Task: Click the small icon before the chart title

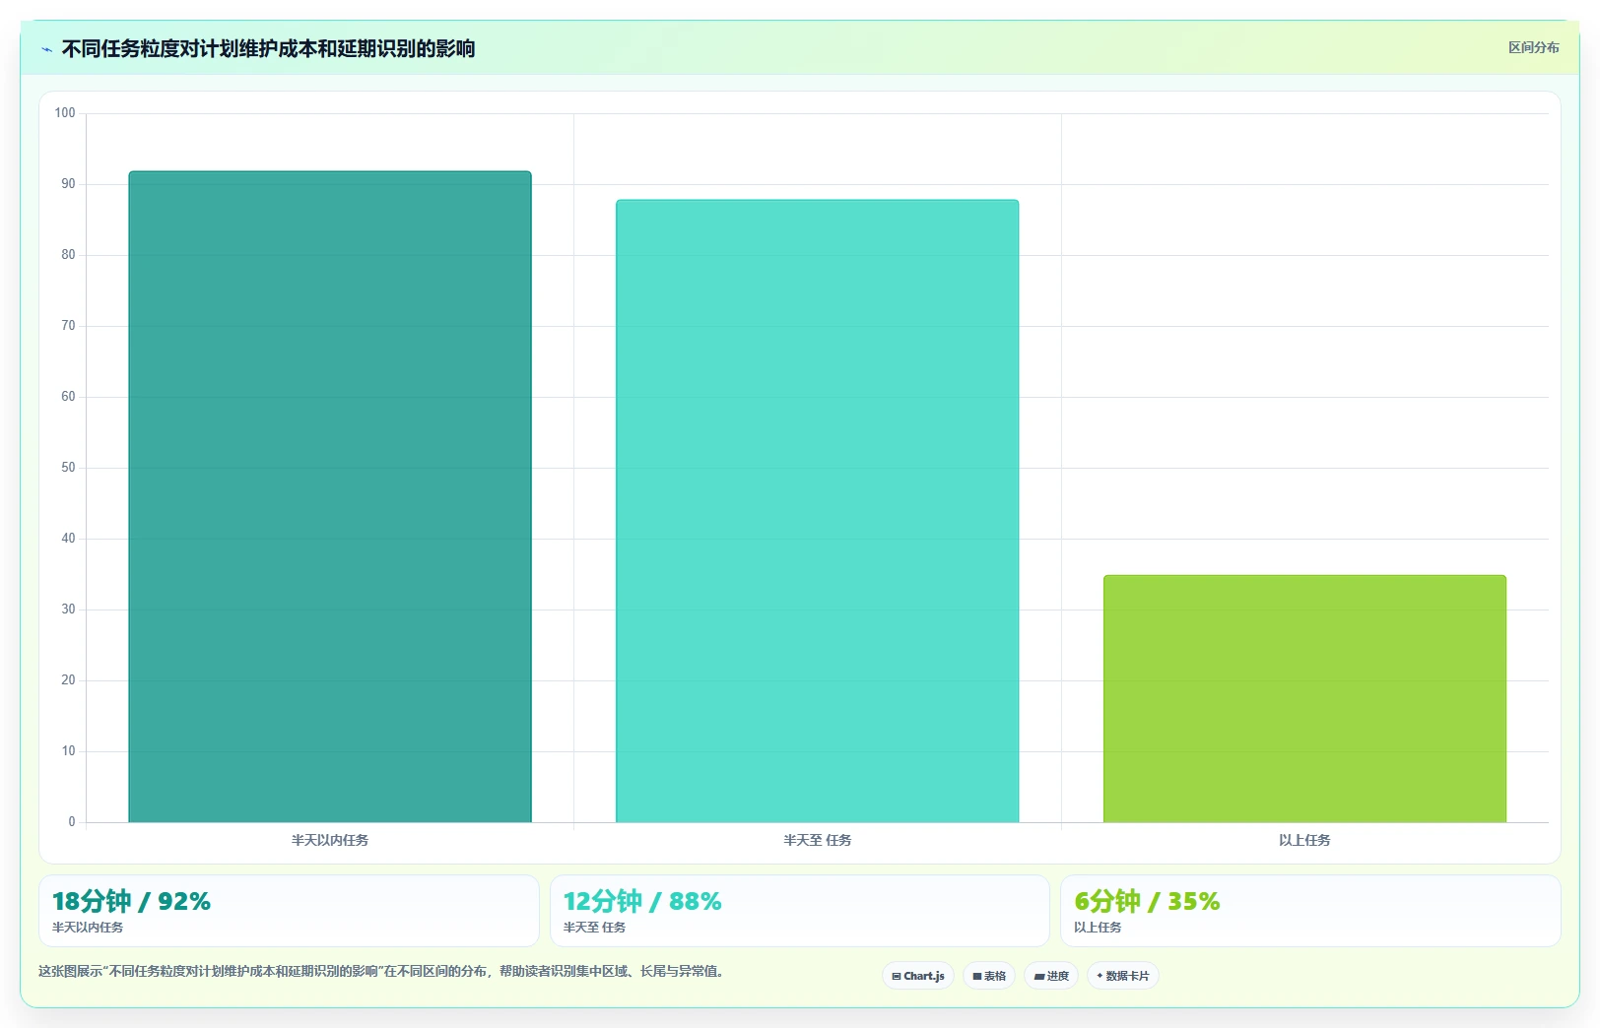Action: pyautogui.click(x=46, y=49)
